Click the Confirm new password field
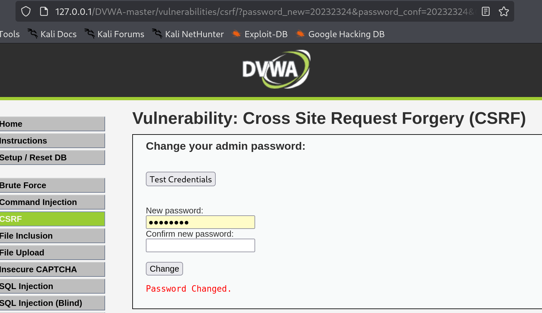542x313 pixels. coord(201,245)
